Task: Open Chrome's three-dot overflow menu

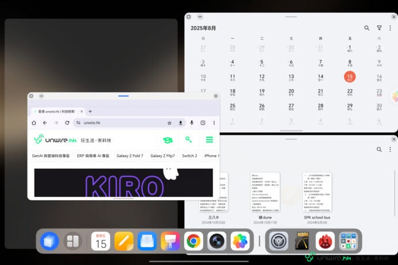Action: [x=213, y=122]
